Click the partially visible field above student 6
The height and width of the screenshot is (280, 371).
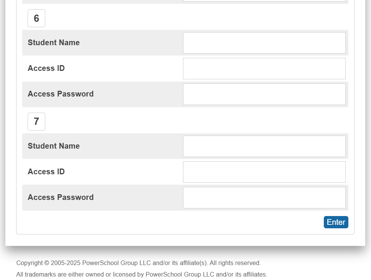(x=264, y=1)
